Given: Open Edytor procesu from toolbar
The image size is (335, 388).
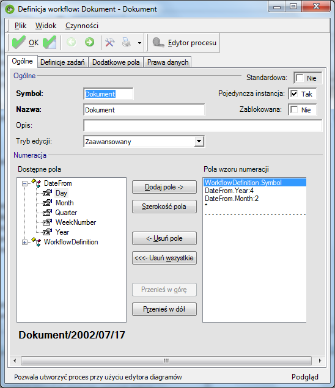Looking at the screenshot, I should 184,43.
